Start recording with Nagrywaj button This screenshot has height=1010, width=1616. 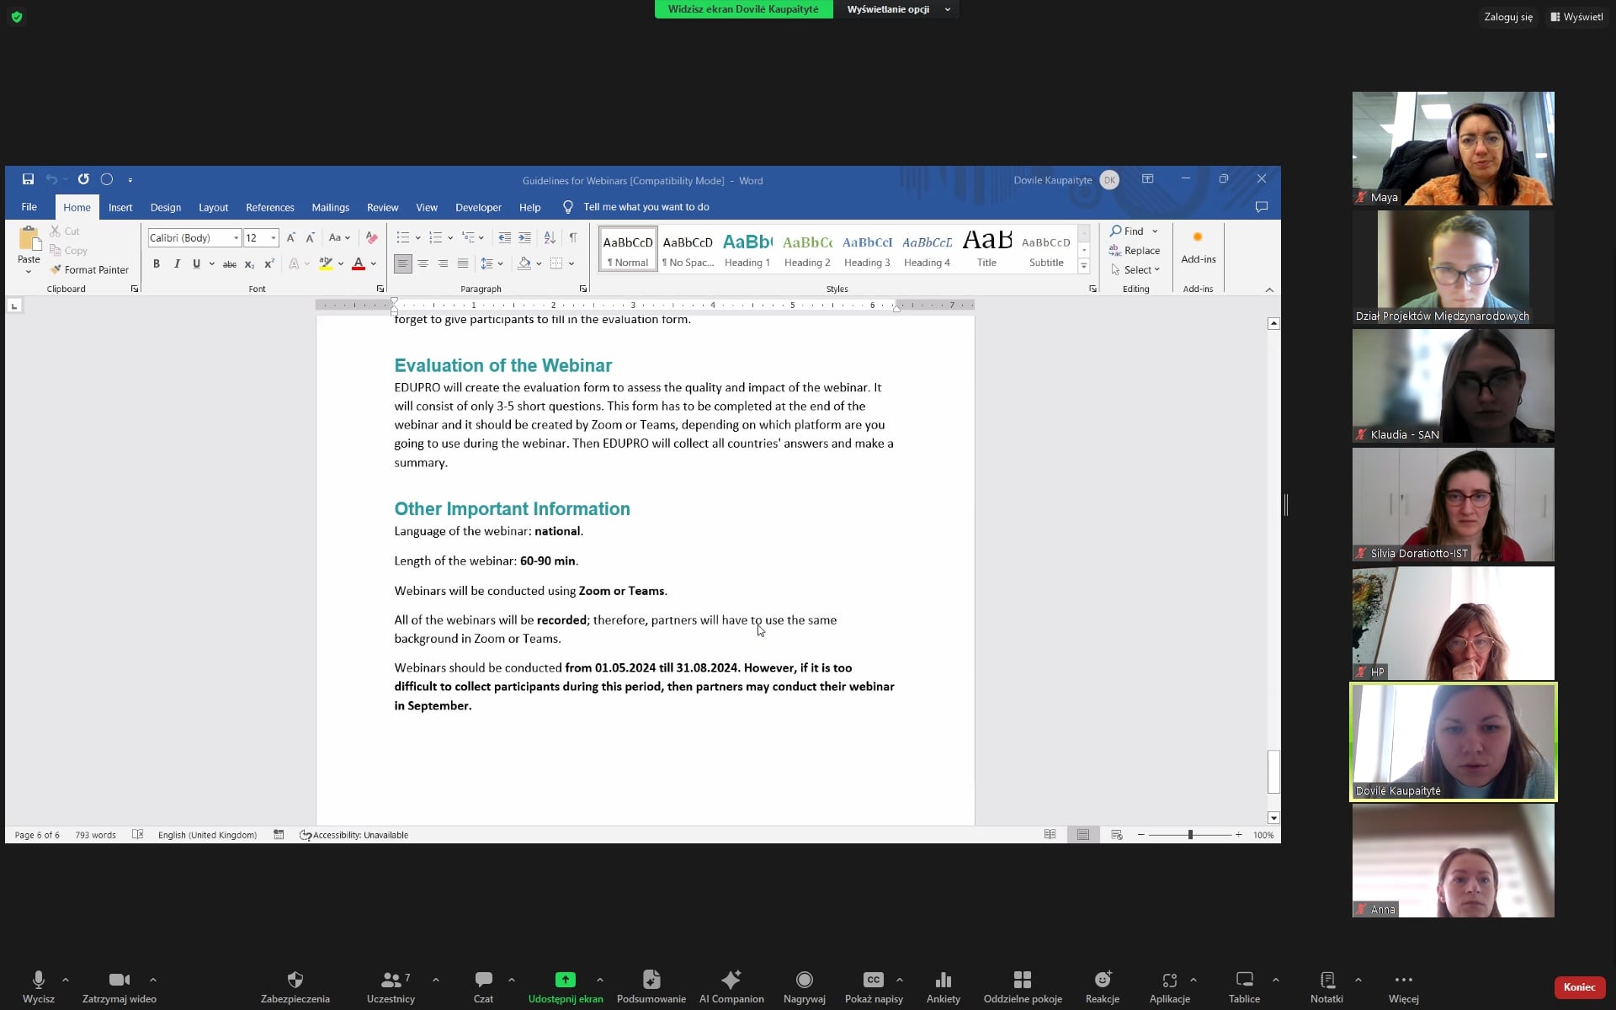[804, 986]
